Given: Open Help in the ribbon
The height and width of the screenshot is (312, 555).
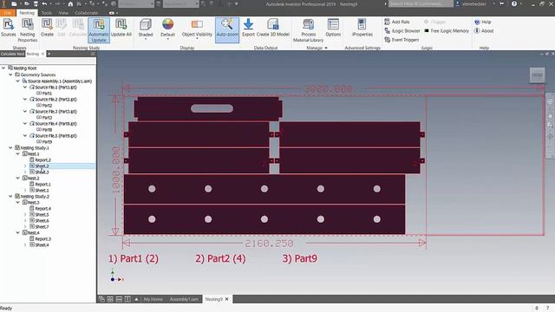Looking at the screenshot, I should (483, 22).
